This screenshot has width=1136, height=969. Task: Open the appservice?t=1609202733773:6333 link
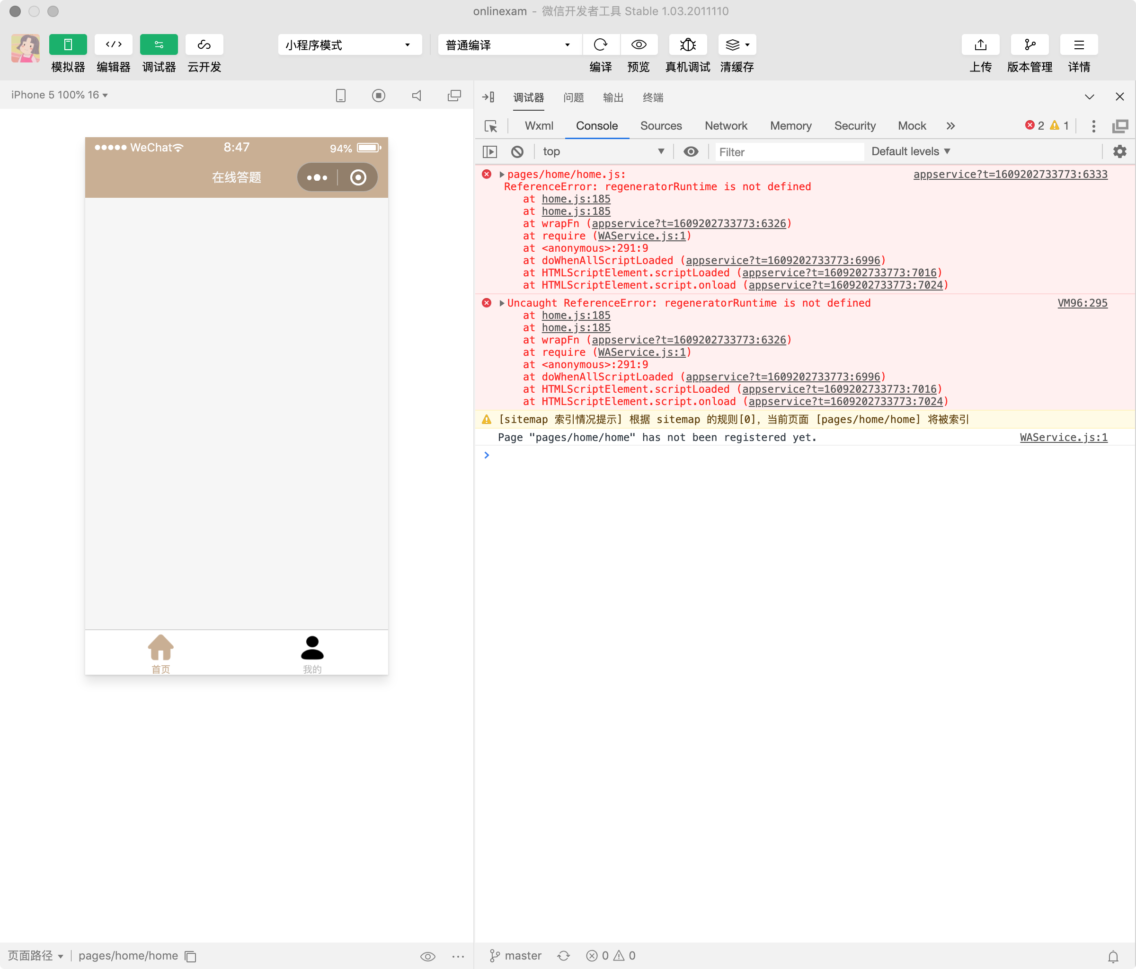1010,174
